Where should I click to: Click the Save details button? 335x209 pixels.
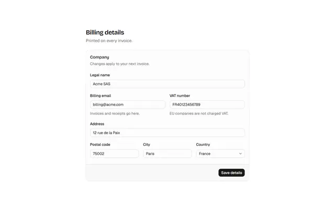tap(231, 173)
